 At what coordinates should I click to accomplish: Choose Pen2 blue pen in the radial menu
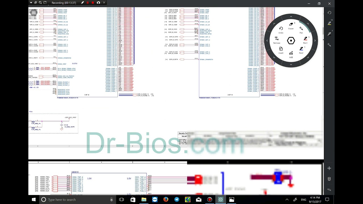click(301, 50)
